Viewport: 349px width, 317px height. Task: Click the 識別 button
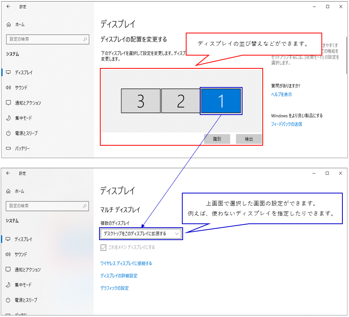[217, 139]
